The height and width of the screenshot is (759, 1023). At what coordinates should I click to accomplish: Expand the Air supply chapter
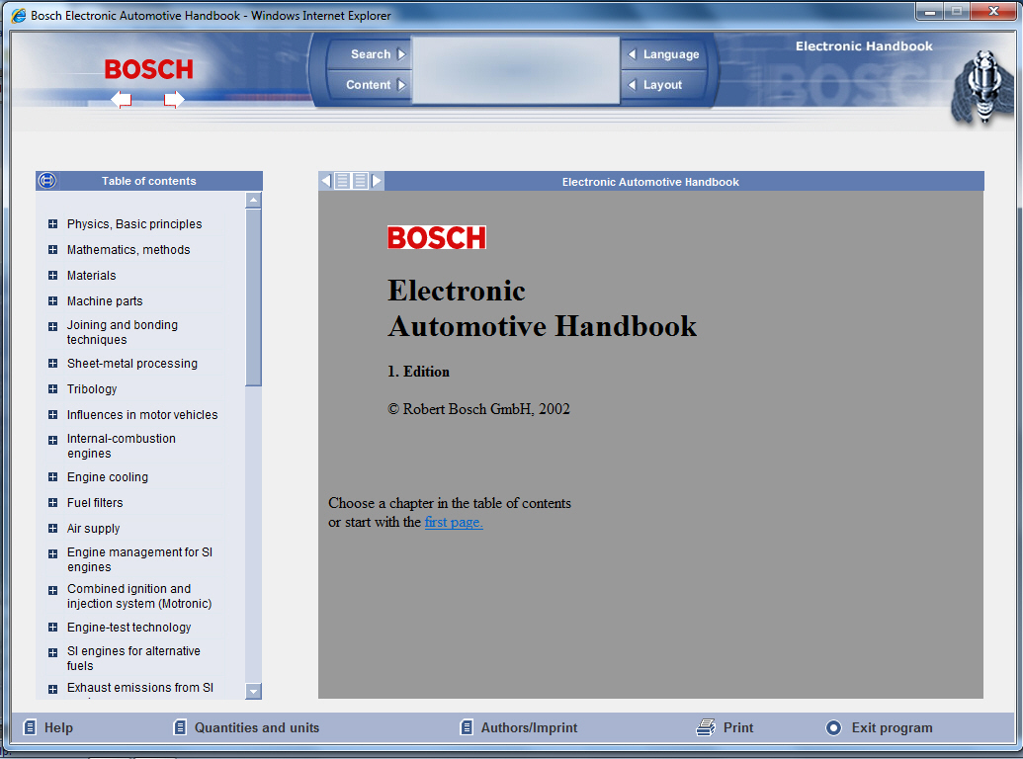[x=52, y=528]
